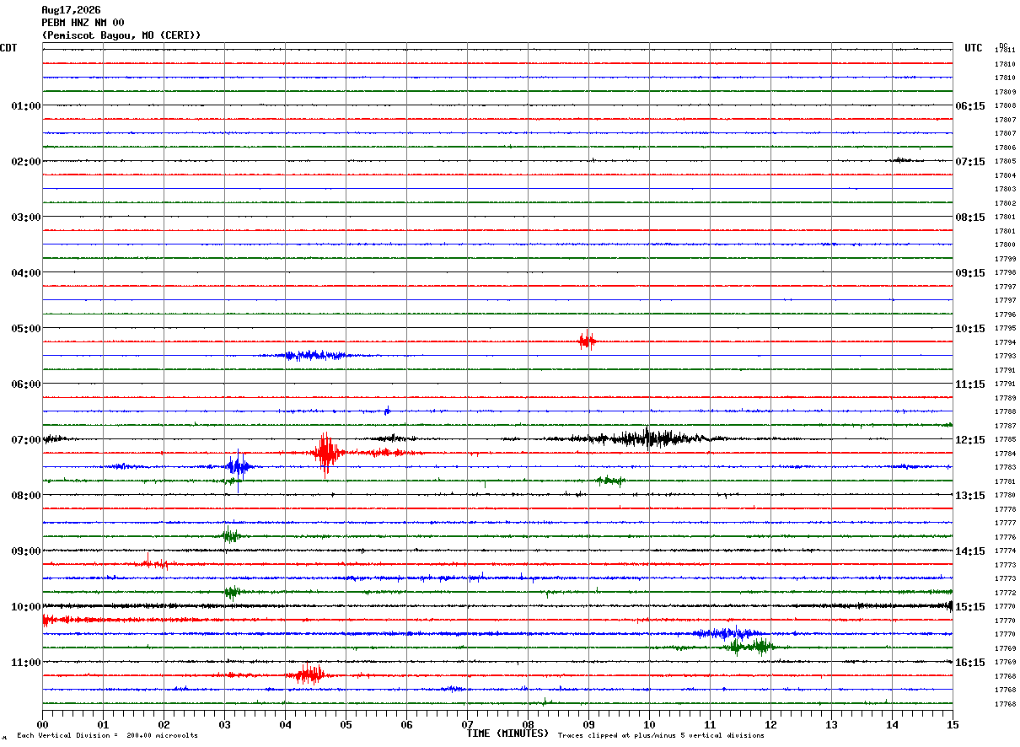1020x747 pixels.
Task: Click the green burst near minute 12
Action: (x=749, y=647)
